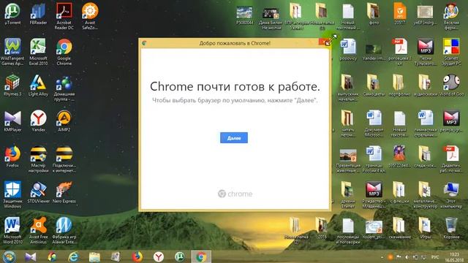468x263 pixels.
Task: Select the границы России 4 кл document
Action: [x=374, y=159]
